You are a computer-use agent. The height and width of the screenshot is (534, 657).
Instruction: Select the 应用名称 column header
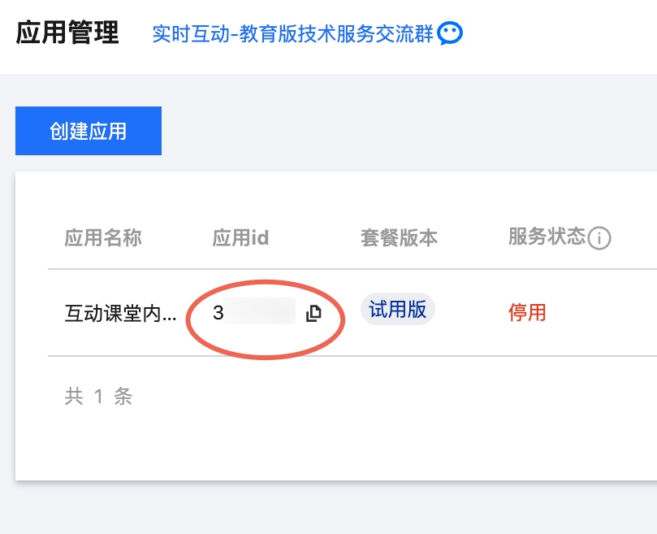pyautogui.click(x=103, y=238)
